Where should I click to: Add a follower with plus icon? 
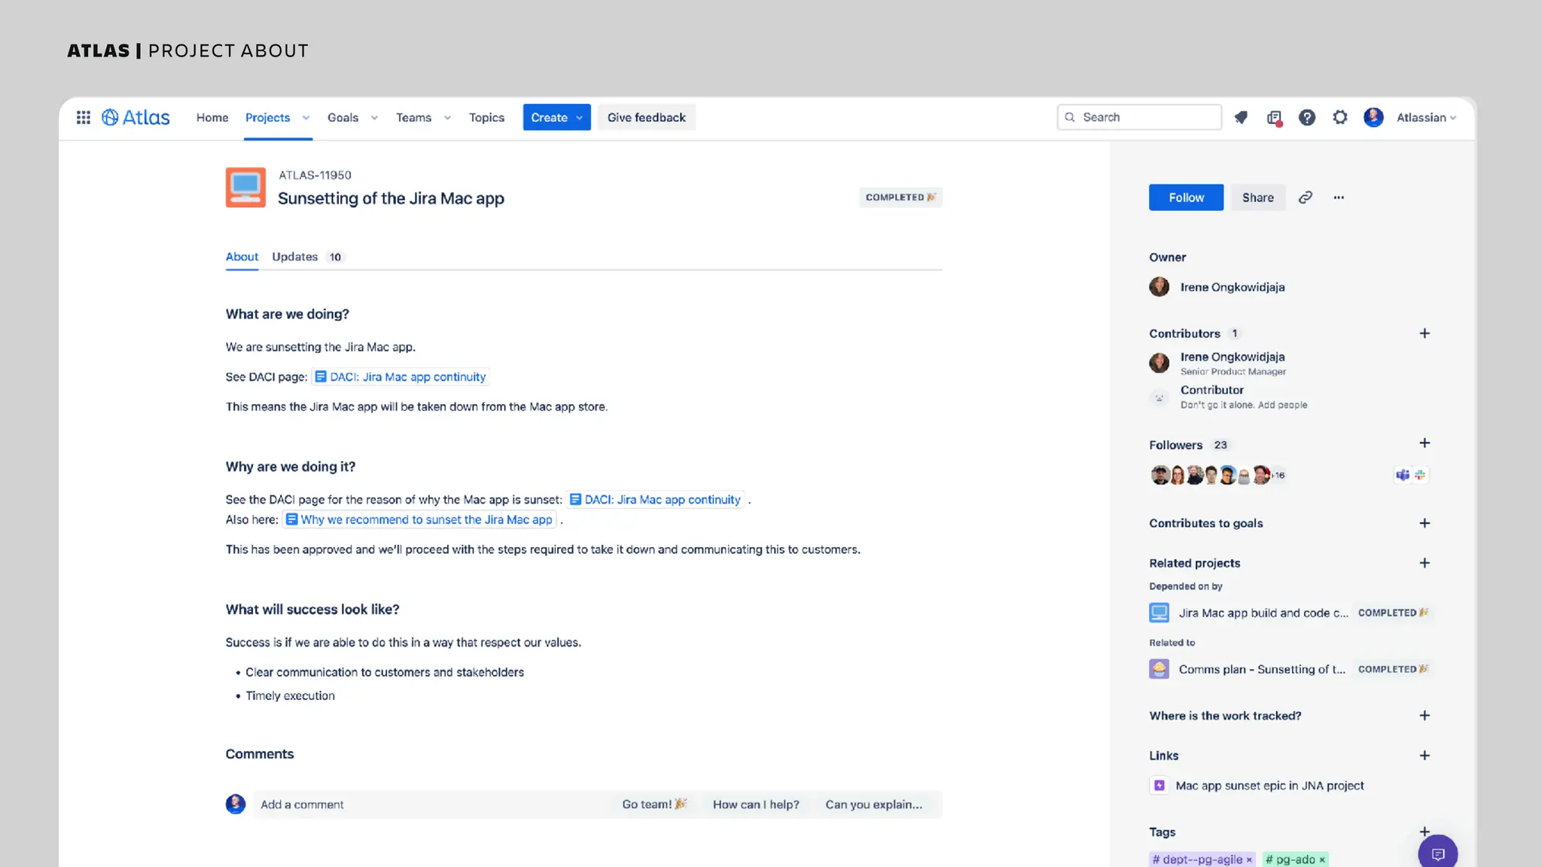[1425, 443]
